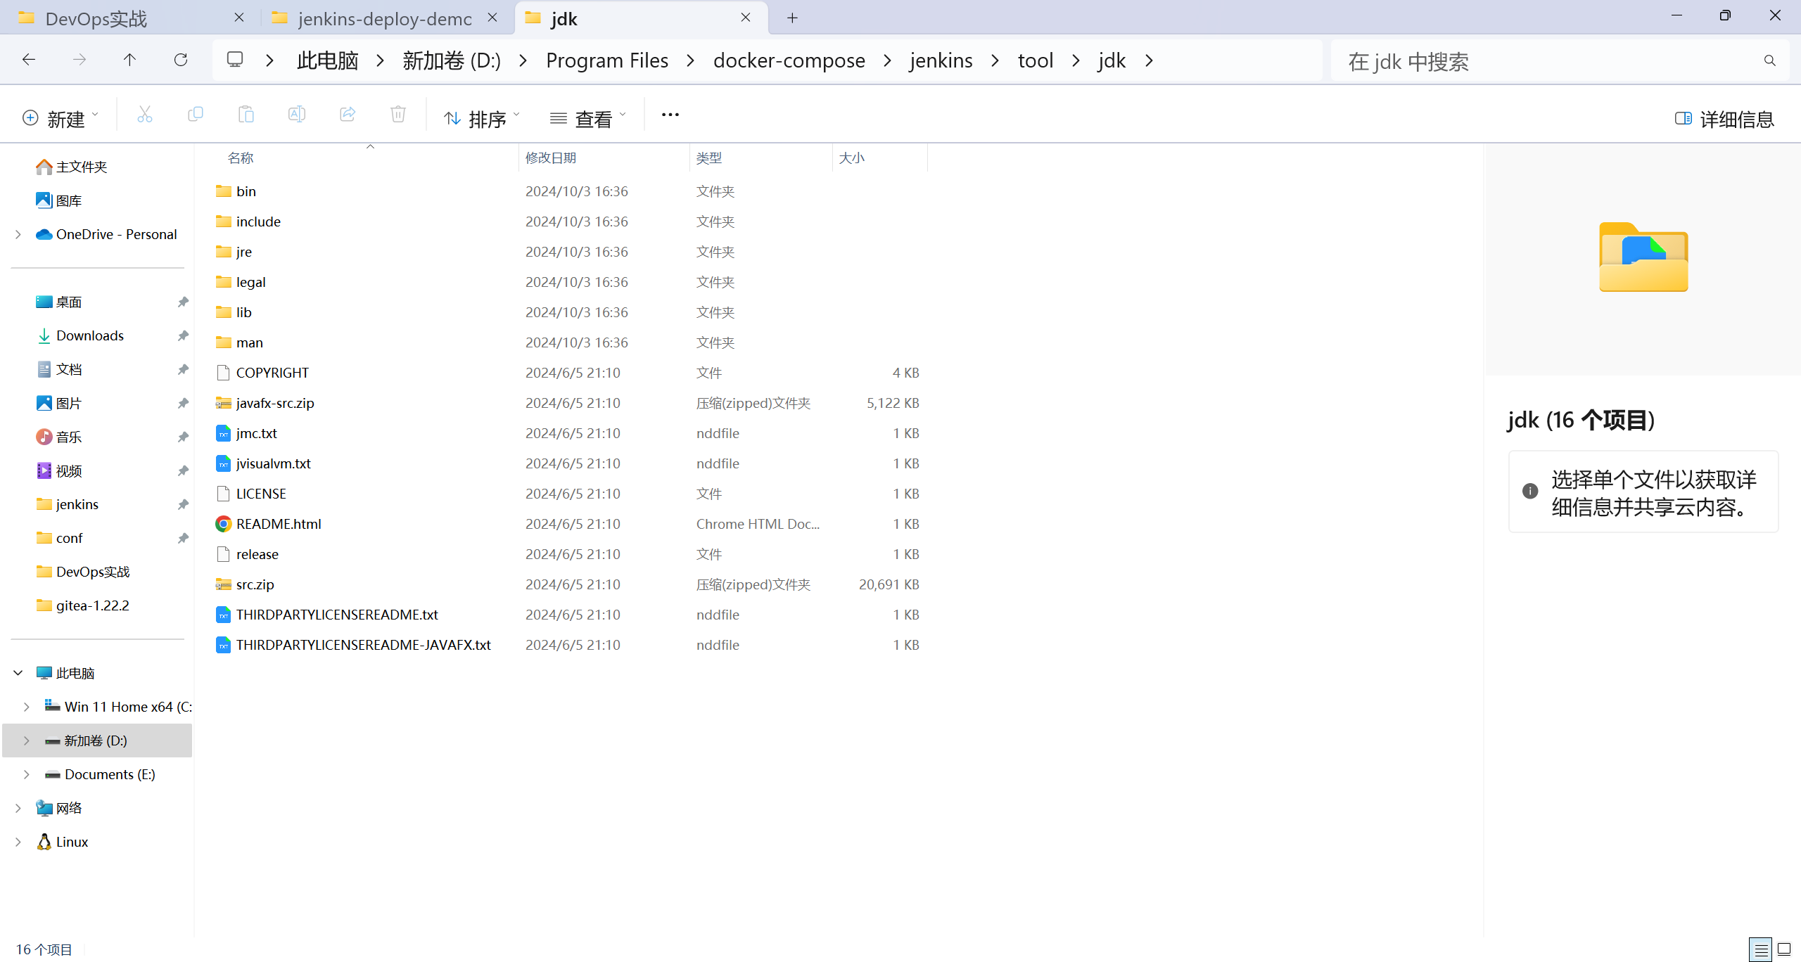Click the 新建 new item button

[61, 118]
